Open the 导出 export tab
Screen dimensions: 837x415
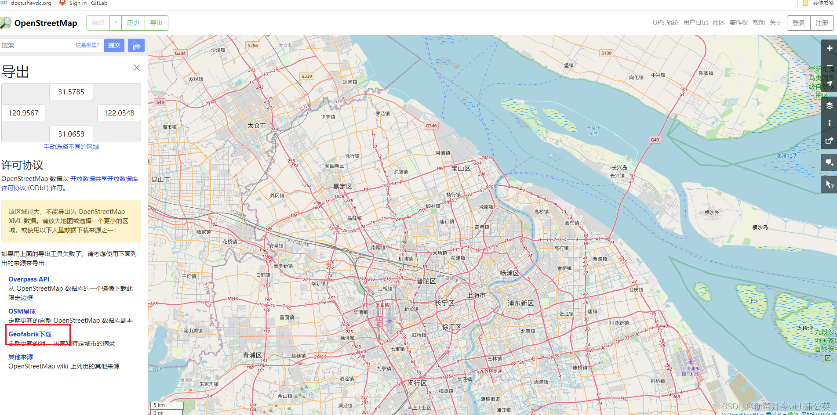[x=156, y=23]
